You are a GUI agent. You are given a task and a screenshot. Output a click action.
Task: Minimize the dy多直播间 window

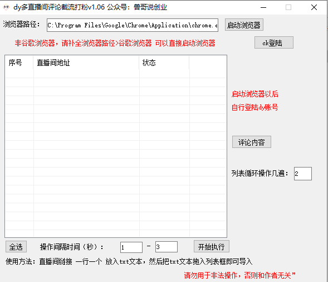point(263,7)
